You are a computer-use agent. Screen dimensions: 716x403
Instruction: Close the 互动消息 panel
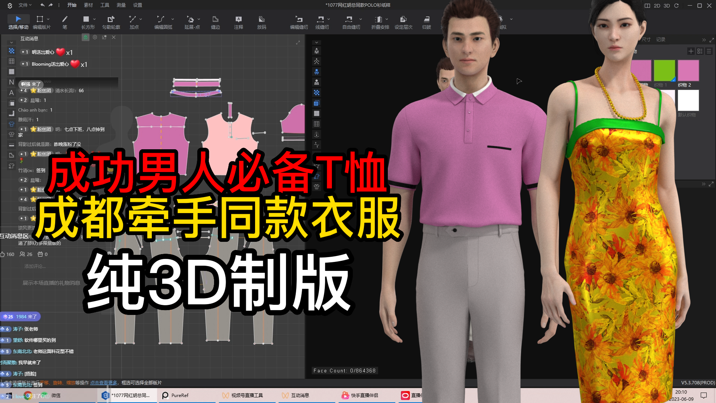click(x=114, y=37)
